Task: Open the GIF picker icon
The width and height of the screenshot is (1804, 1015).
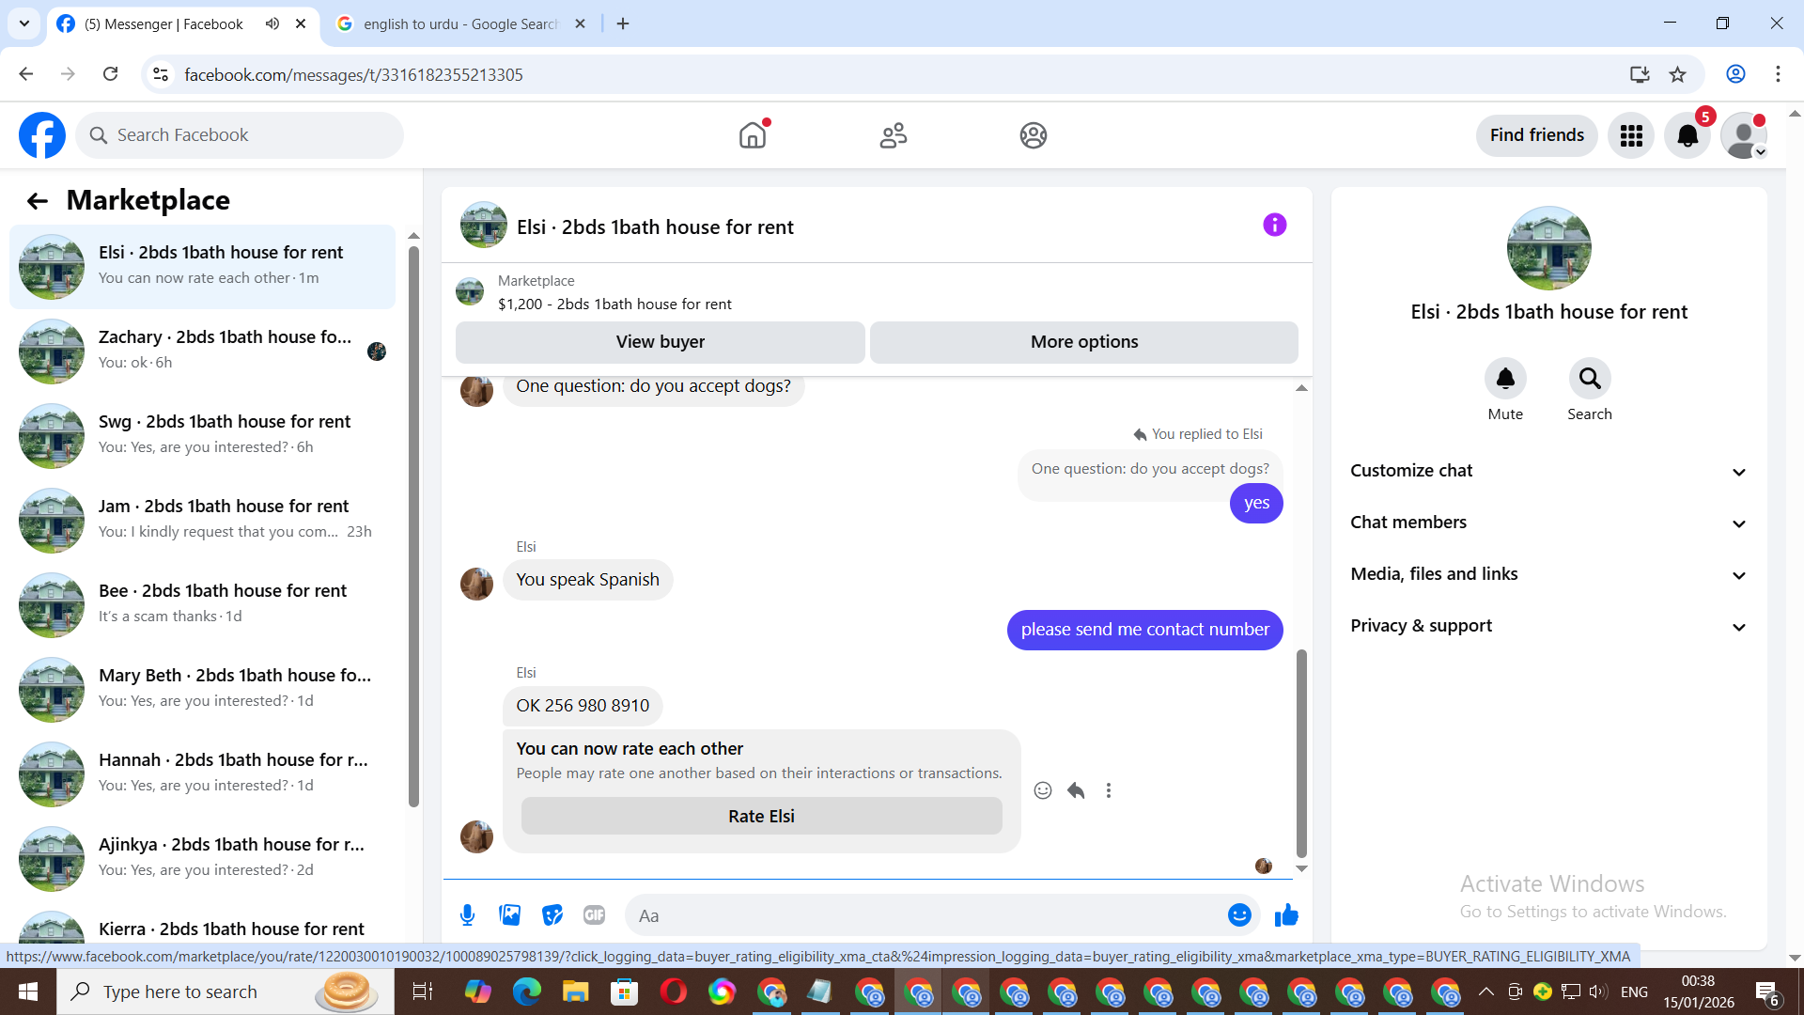Action: tap(594, 915)
